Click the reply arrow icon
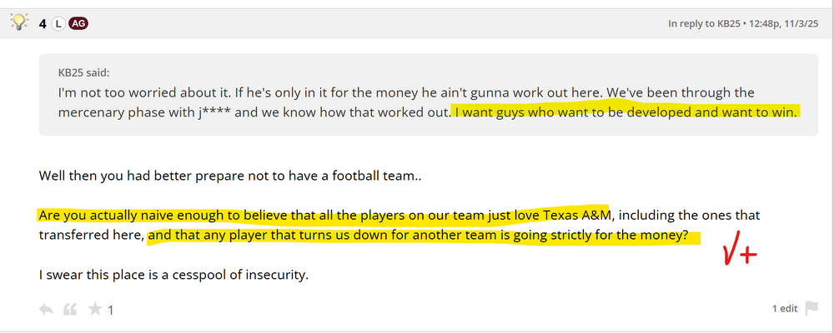Image resolution: width=834 pixels, height=333 pixels. pos(47,310)
